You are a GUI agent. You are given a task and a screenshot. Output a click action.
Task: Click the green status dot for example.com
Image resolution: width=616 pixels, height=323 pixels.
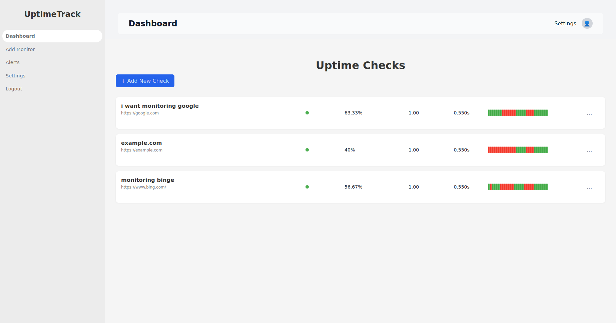[x=307, y=150]
